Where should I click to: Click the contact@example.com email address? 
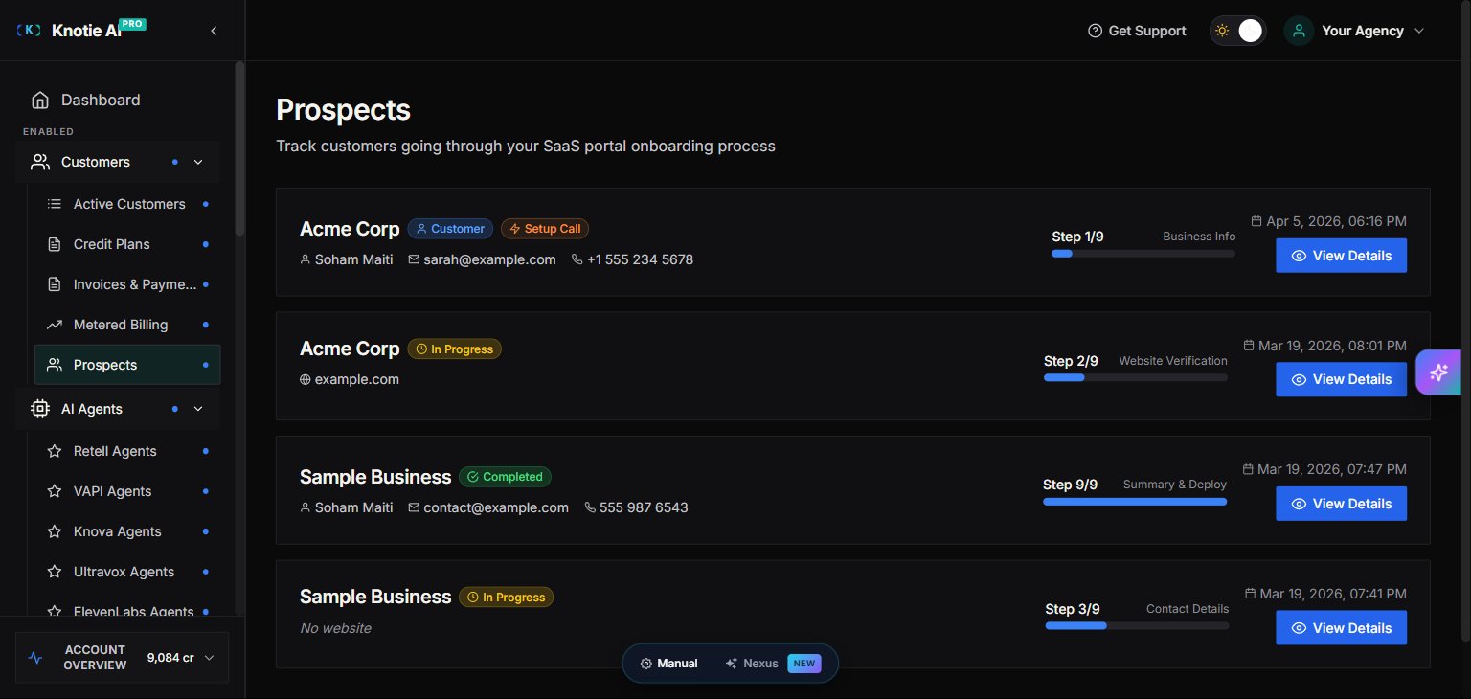[496, 507]
